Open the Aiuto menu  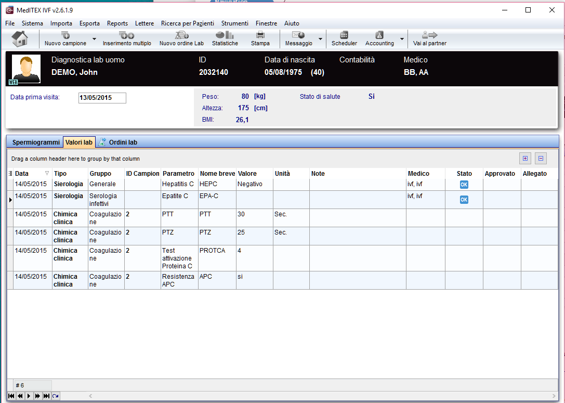[x=292, y=23]
